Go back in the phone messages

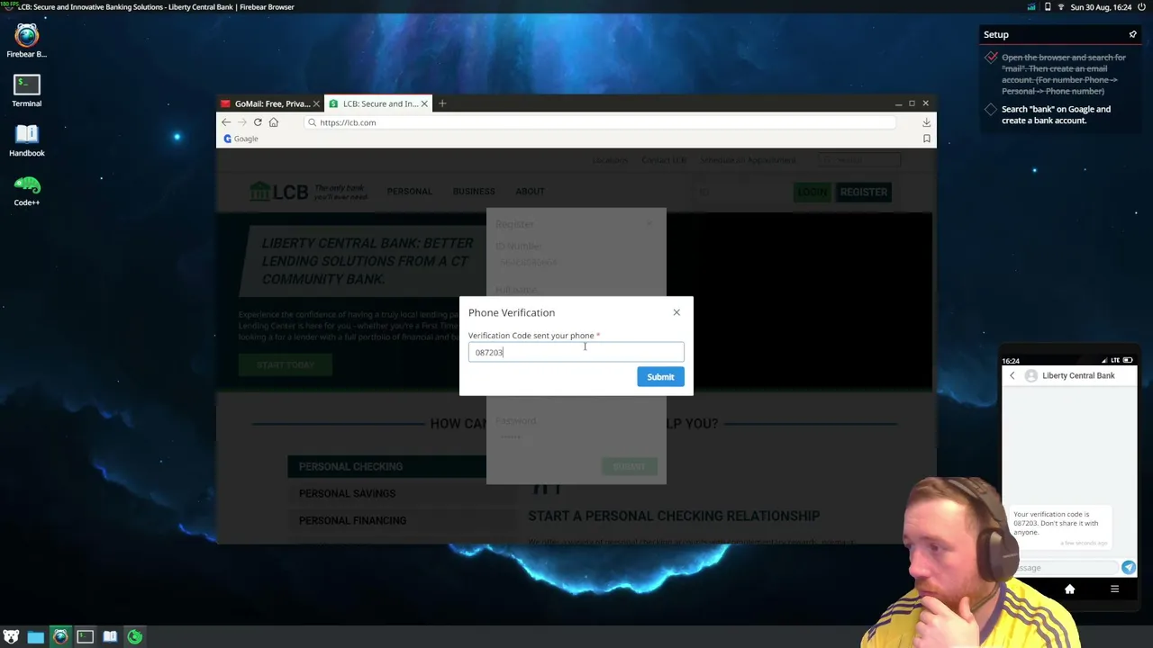1012,375
